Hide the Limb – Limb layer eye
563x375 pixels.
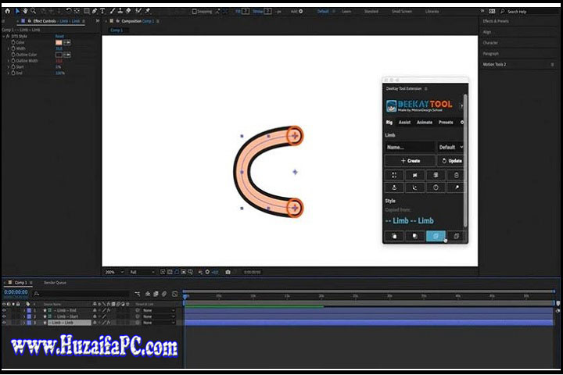tap(4, 323)
